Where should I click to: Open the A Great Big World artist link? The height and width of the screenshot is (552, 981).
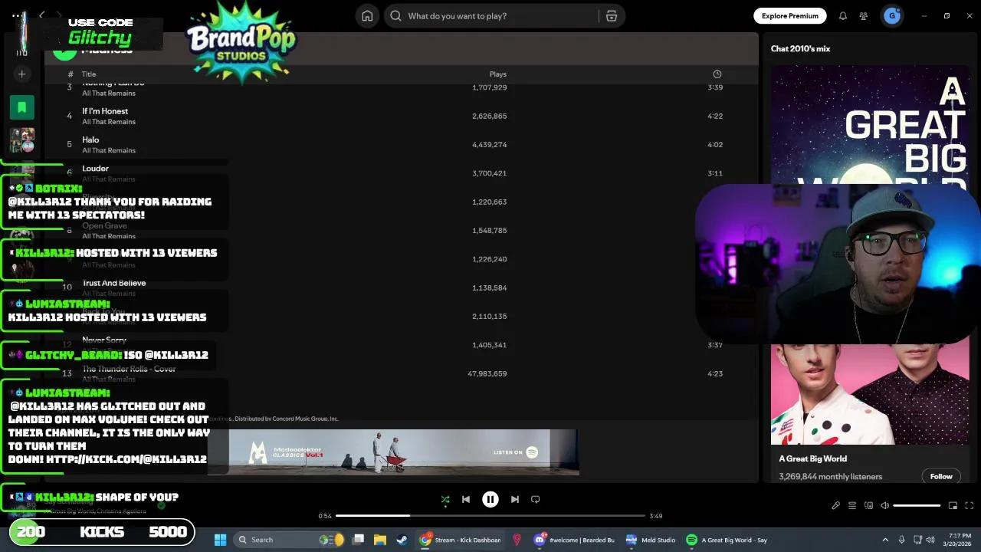(x=812, y=458)
